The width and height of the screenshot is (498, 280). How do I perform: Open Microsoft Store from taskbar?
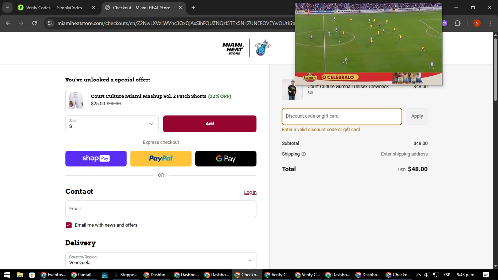pyautogui.click(x=32, y=275)
